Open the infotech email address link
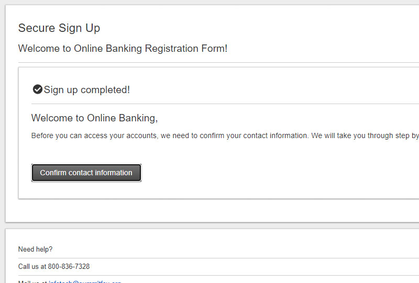Image resolution: width=419 pixels, height=283 pixels. [85, 281]
